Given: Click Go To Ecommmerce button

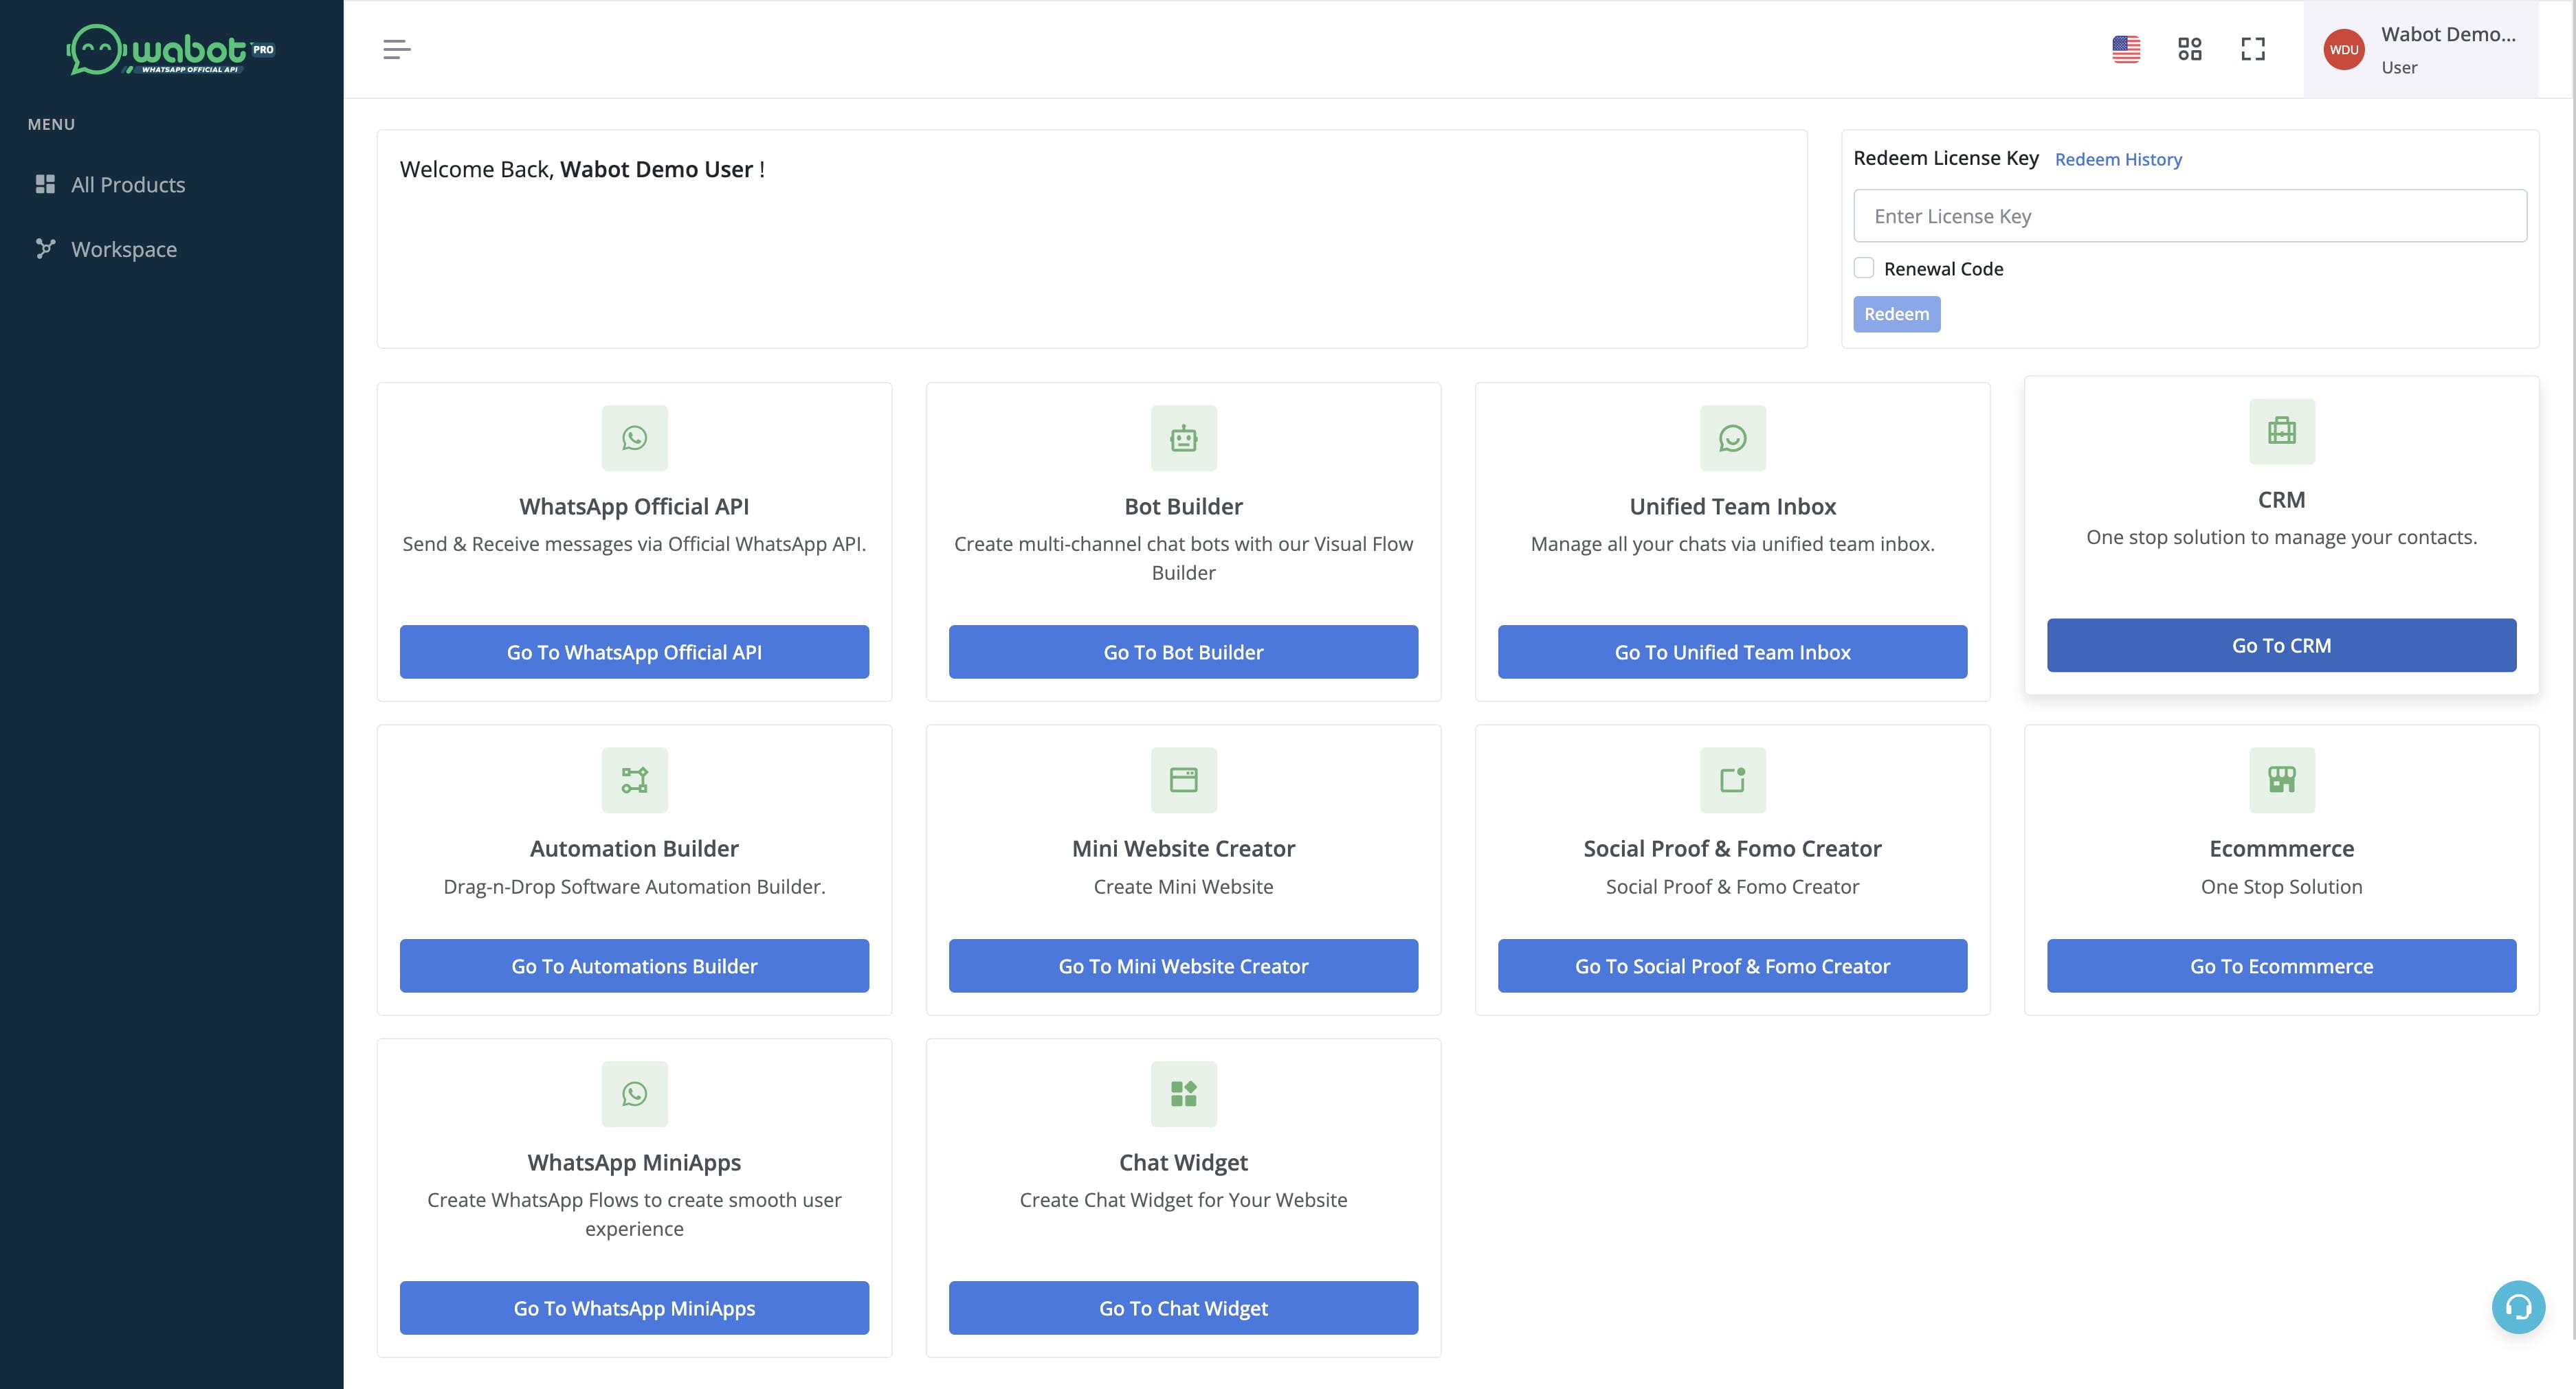Looking at the screenshot, I should [x=2281, y=965].
